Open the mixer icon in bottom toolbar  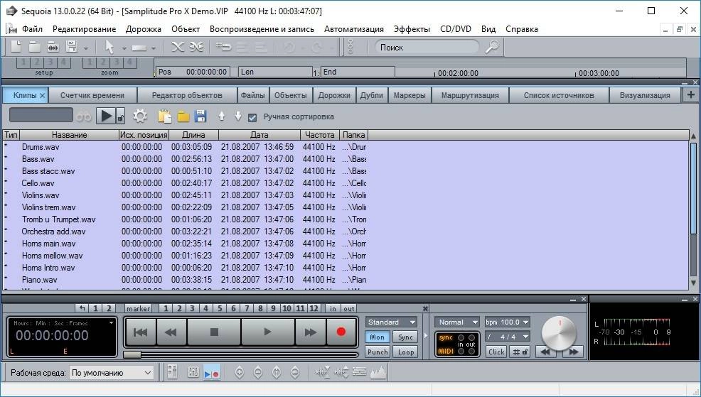172,371
